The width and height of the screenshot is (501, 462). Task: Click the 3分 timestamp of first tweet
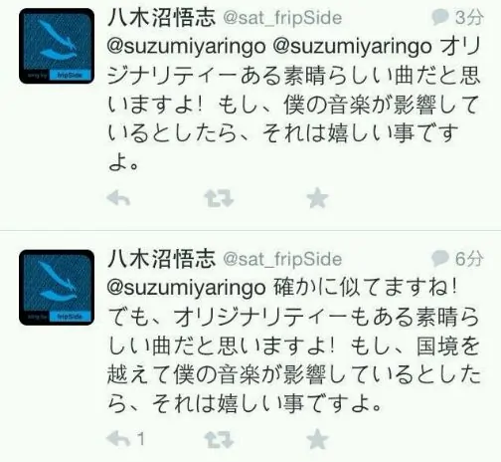468,17
